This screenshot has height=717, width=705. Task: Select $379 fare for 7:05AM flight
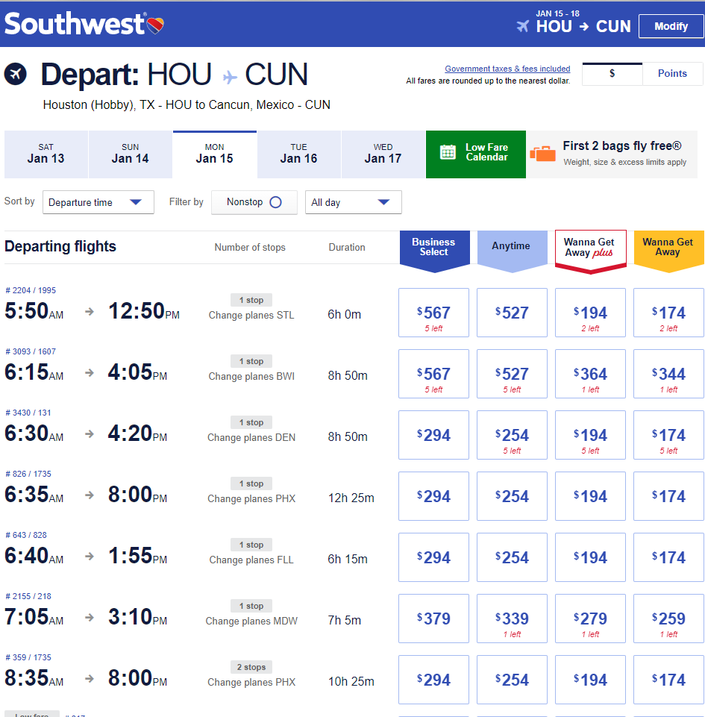tap(434, 619)
